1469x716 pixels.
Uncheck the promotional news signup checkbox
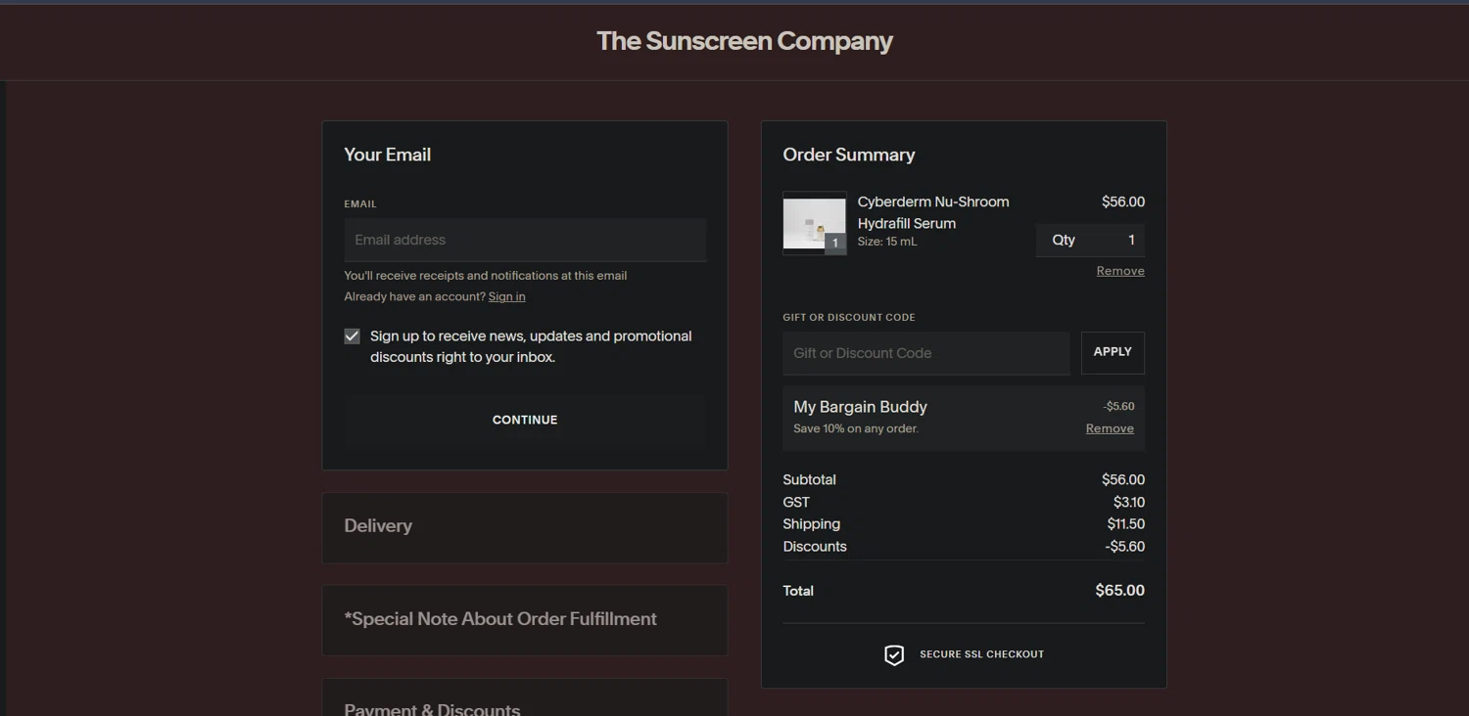click(353, 336)
